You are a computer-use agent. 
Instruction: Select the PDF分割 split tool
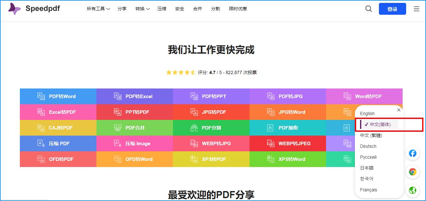211,128
